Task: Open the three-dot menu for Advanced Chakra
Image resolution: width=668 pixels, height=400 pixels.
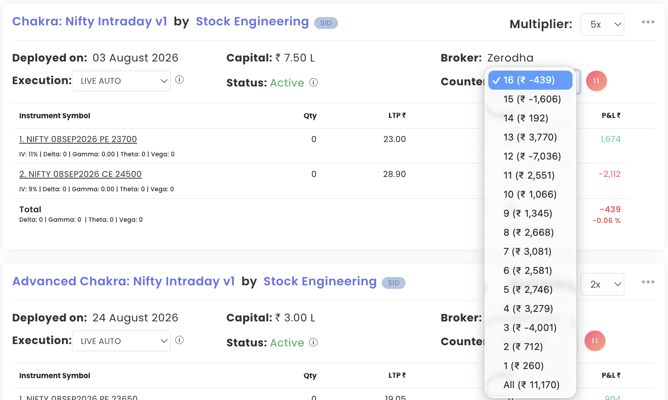Action: tap(648, 282)
